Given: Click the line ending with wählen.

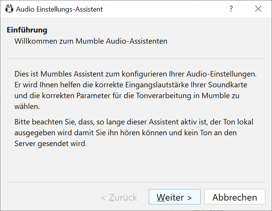Looking at the screenshot, I should [x=27, y=106].
